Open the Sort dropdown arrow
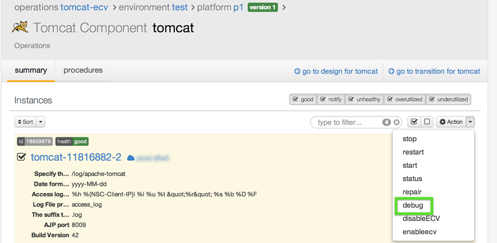Screen dimensions: 497x243 click(x=40, y=122)
